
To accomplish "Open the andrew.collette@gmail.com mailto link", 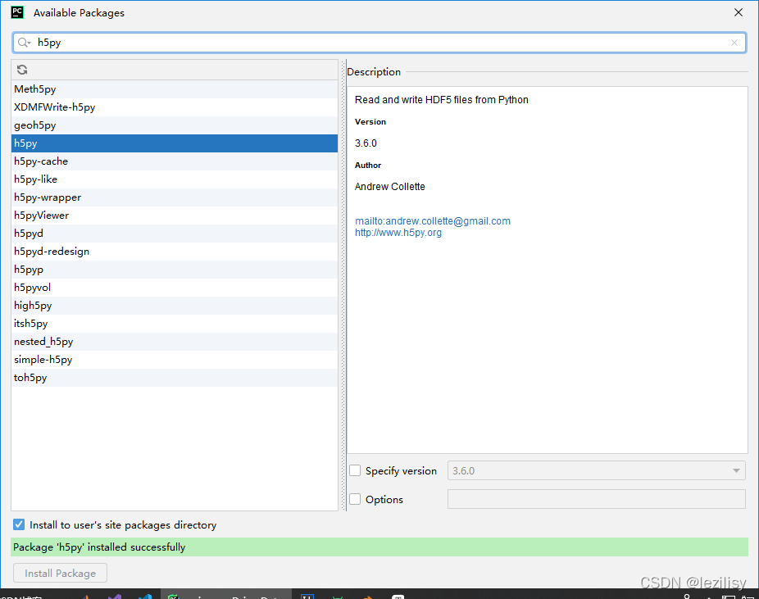I will (432, 221).
